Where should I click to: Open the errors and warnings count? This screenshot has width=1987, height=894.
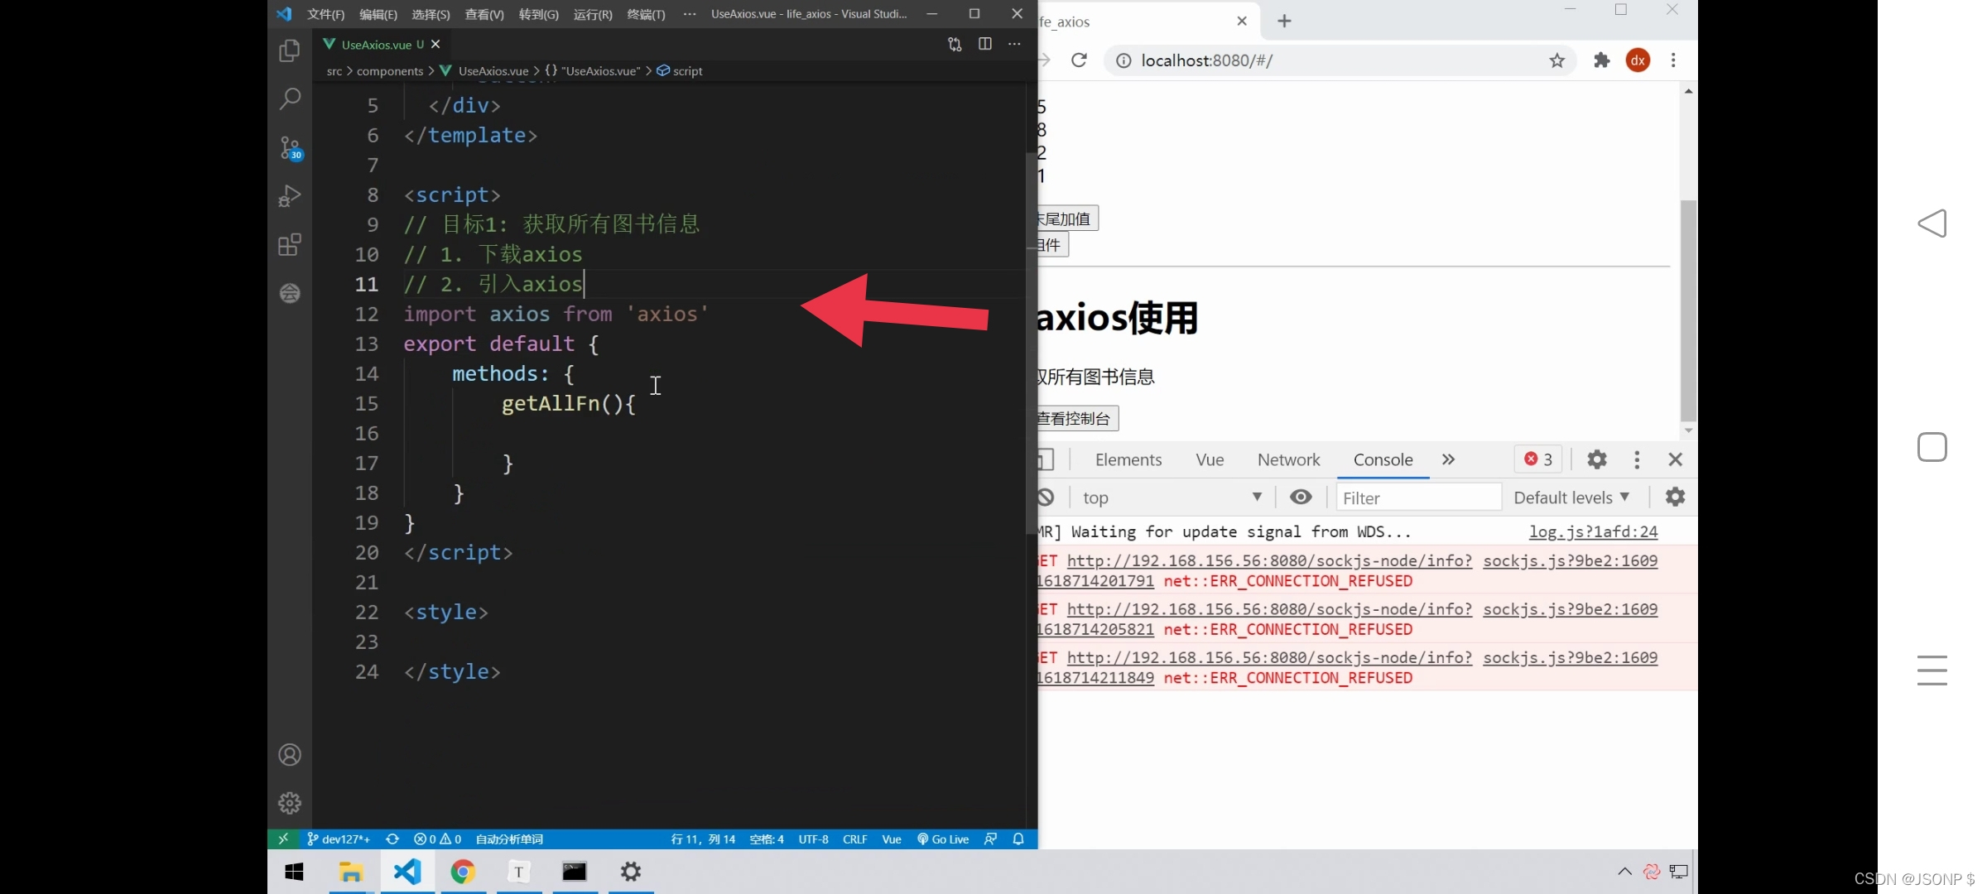(437, 839)
